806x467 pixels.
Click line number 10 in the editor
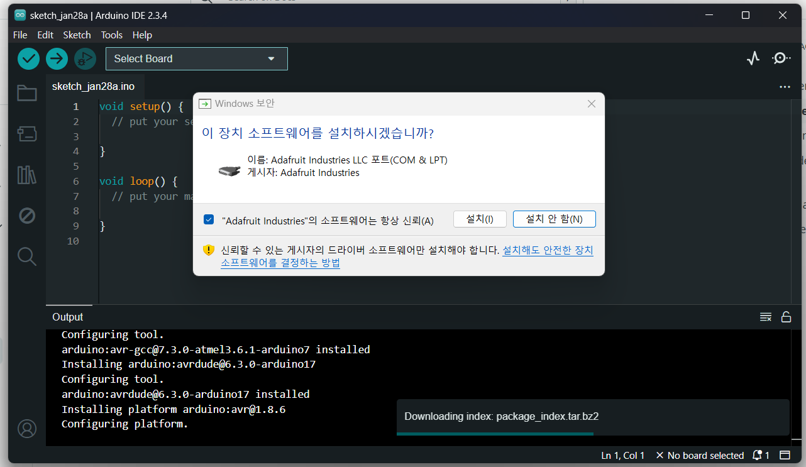(x=73, y=241)
